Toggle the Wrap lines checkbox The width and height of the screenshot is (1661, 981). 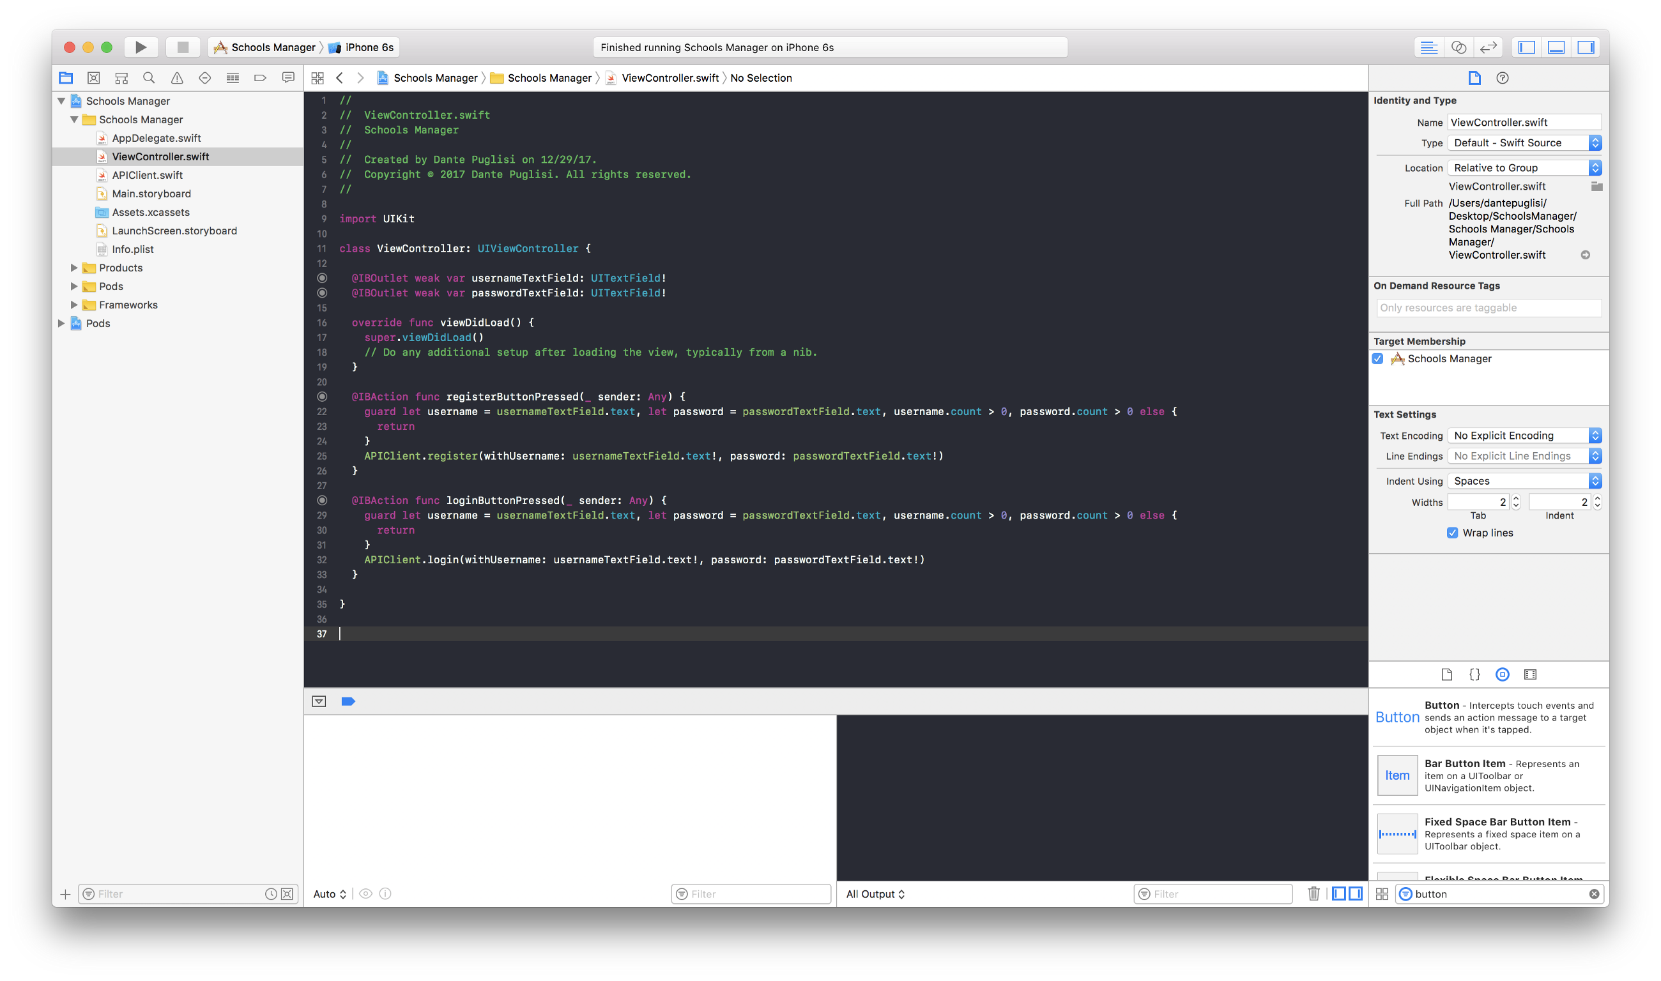[1452, 533]
